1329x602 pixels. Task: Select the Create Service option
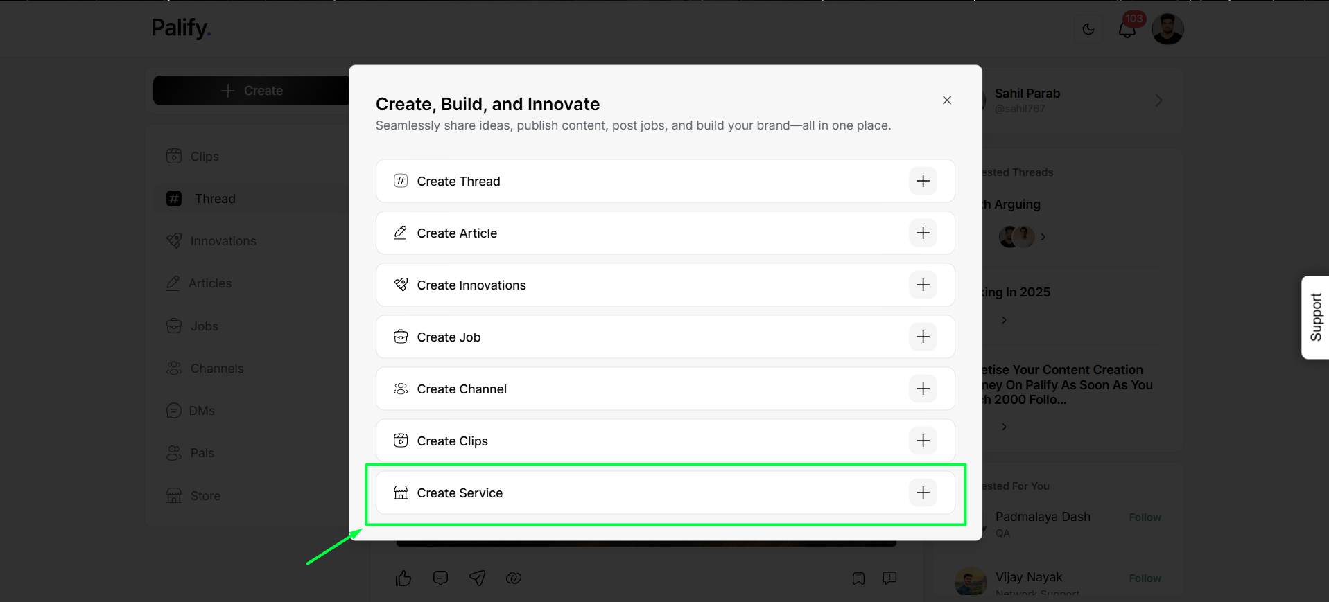[666, 493]
